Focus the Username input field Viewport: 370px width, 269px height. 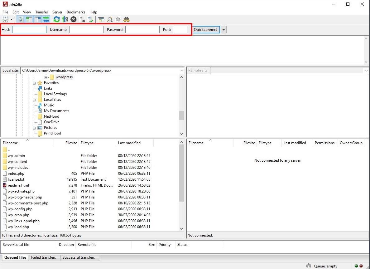(86, 30)
